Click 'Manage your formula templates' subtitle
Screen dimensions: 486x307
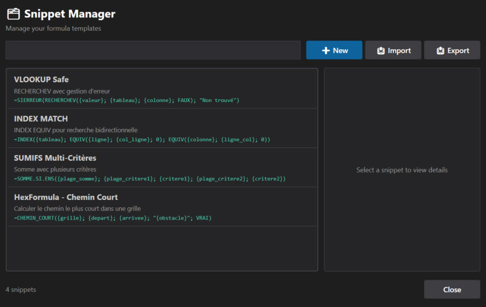(x=53, y=29)
